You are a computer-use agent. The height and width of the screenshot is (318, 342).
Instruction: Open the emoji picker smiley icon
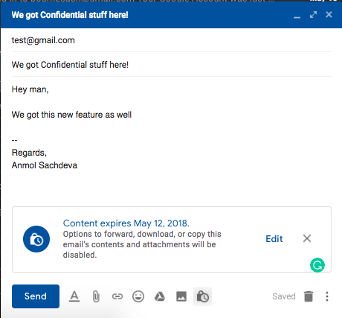tap(138, 296)
